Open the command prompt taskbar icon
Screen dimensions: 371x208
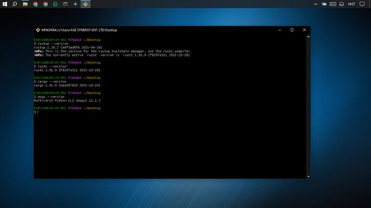pos(65,4)
